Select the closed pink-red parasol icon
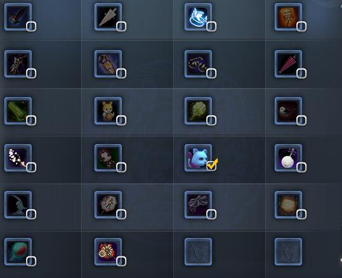342x278 pixels. point(288,64)
